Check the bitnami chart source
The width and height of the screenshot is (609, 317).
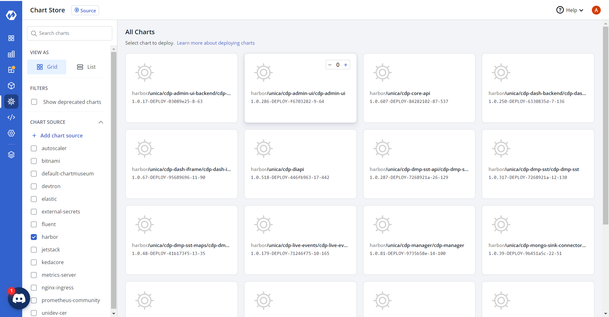point(34,161)
